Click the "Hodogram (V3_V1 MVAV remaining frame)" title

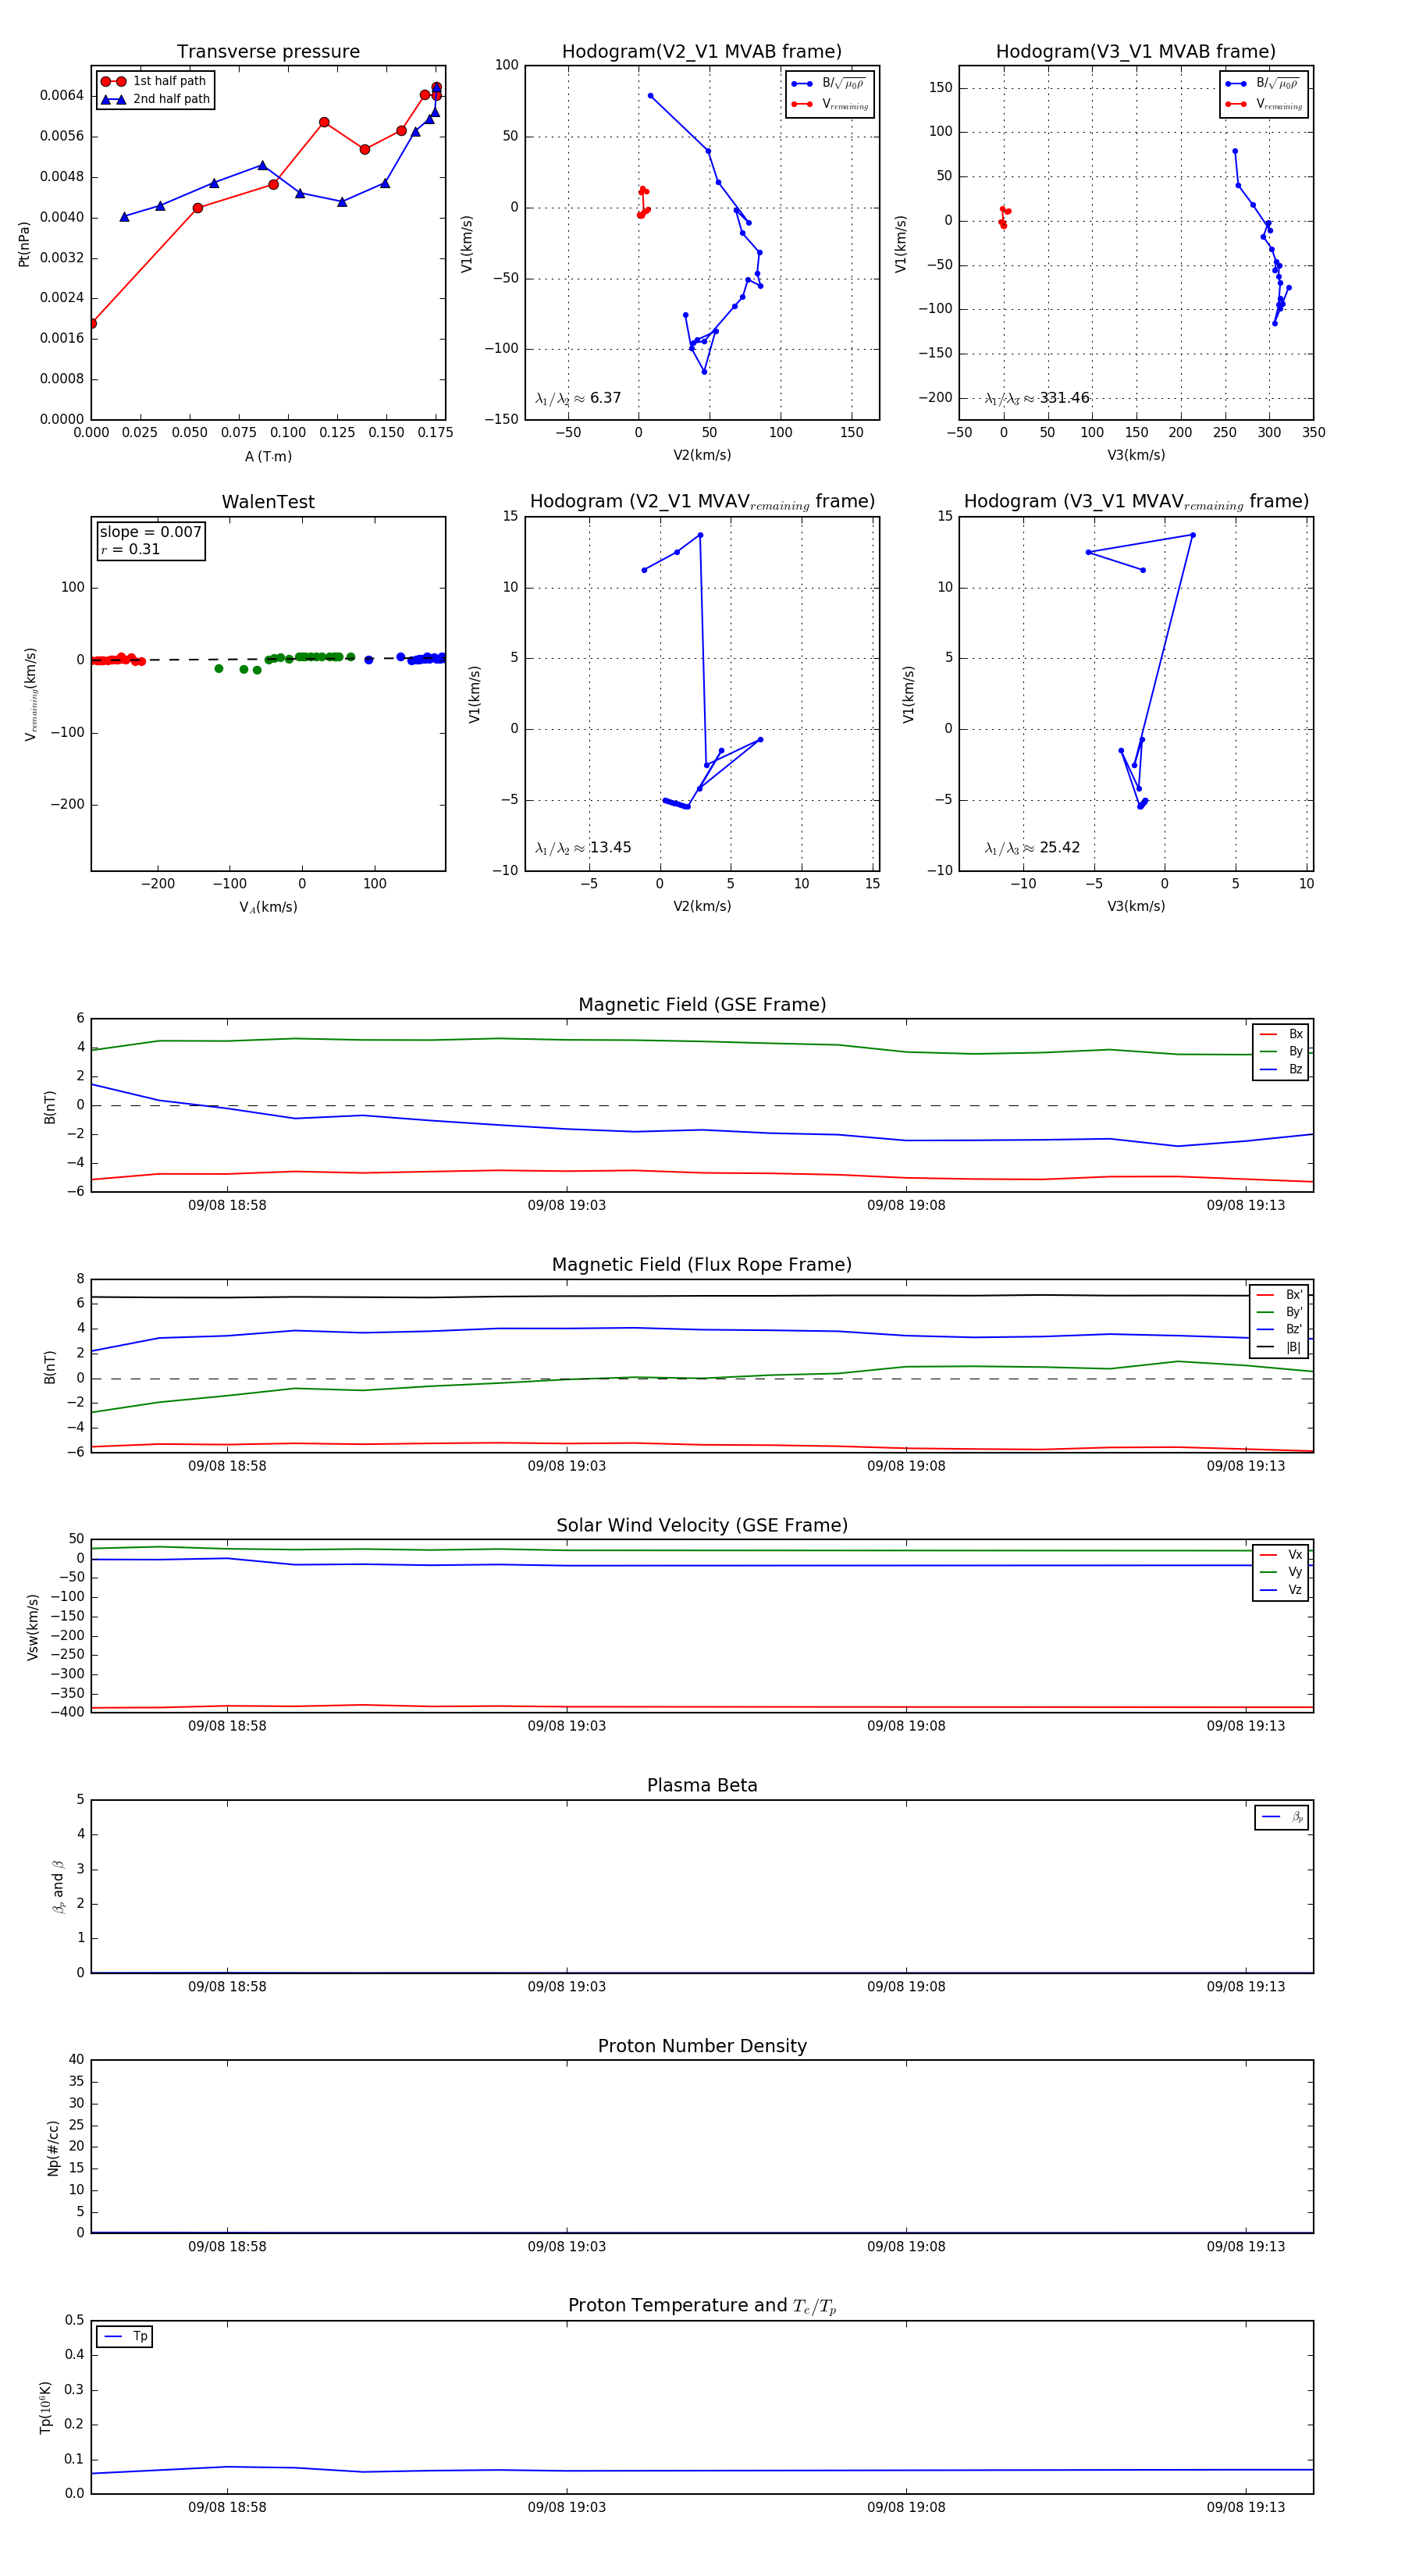coord(1136,502)
